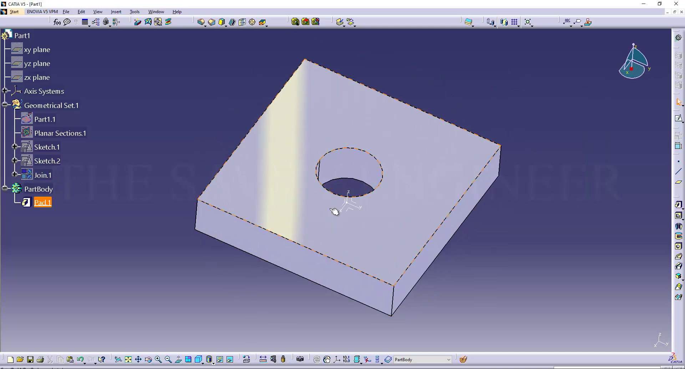
Task: Toggle Hide/Show for selected object
Action: (220, 359)
